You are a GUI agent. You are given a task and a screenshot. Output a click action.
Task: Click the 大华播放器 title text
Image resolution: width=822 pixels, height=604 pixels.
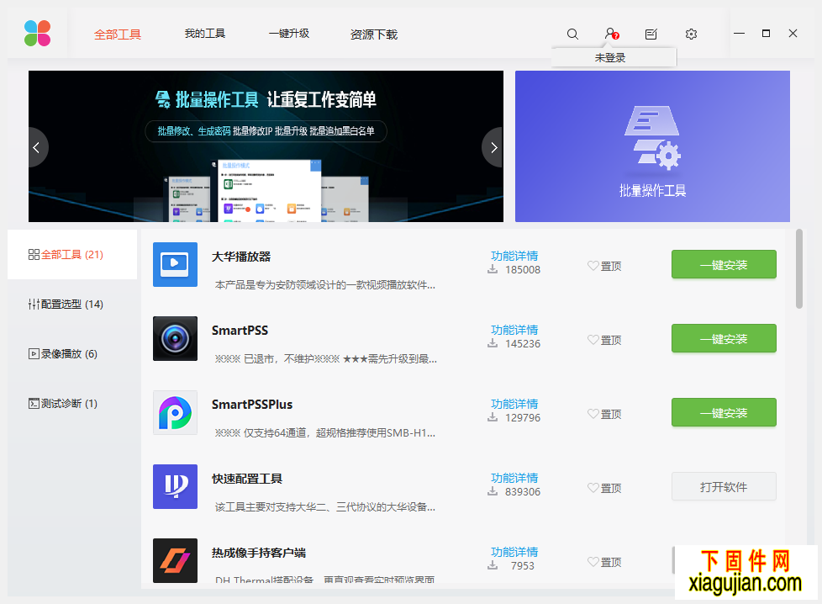pyautogui.click(x=241, y=257)
